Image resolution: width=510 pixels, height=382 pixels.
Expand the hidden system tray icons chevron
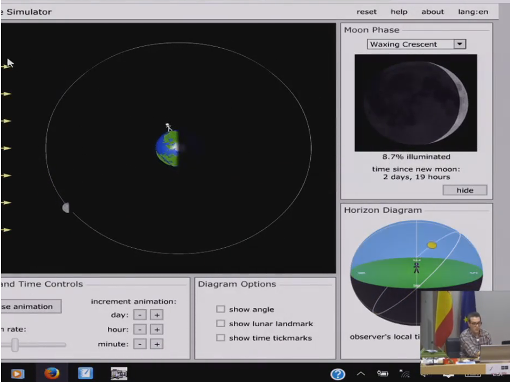(361, 374)
